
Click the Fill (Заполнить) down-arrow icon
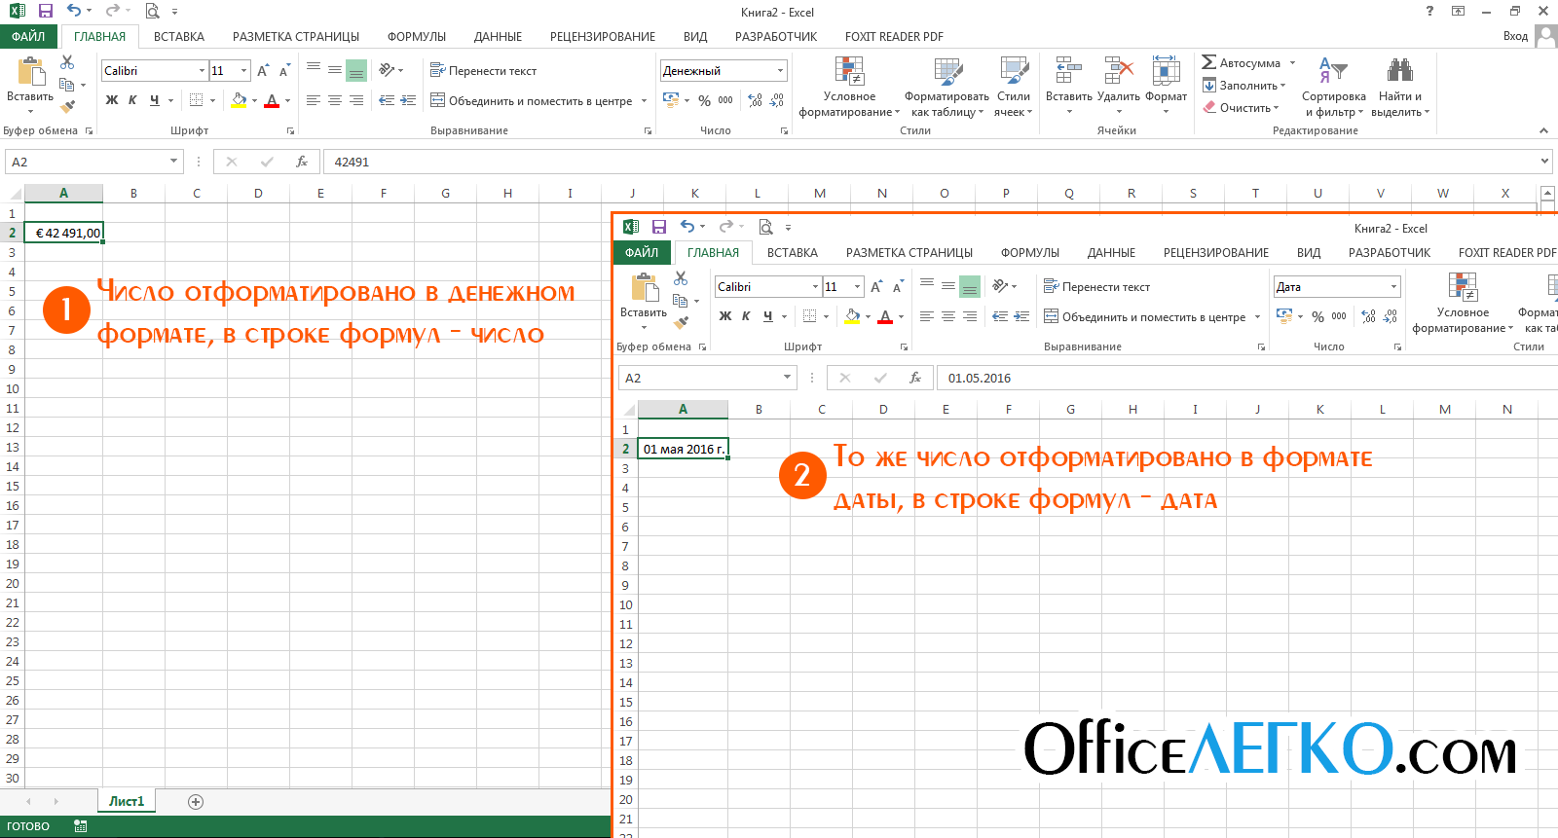1209,86
